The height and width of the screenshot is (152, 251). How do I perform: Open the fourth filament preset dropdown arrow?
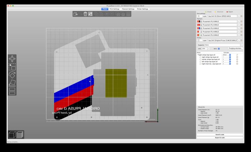[239, 32]
